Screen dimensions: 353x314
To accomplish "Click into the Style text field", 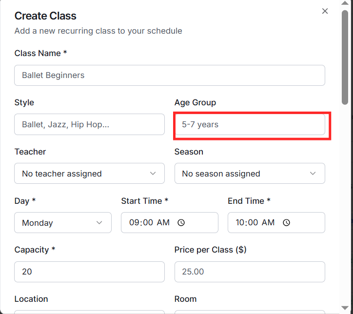I will pyautogui.click(x=90, y=124).
